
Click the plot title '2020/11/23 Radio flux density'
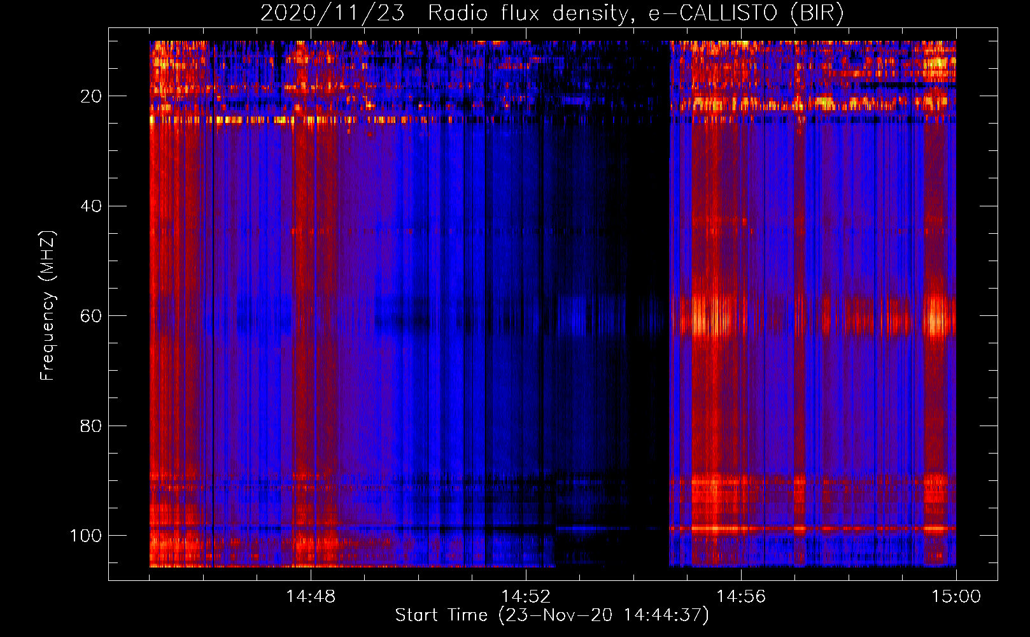click(x=552, y=13)
